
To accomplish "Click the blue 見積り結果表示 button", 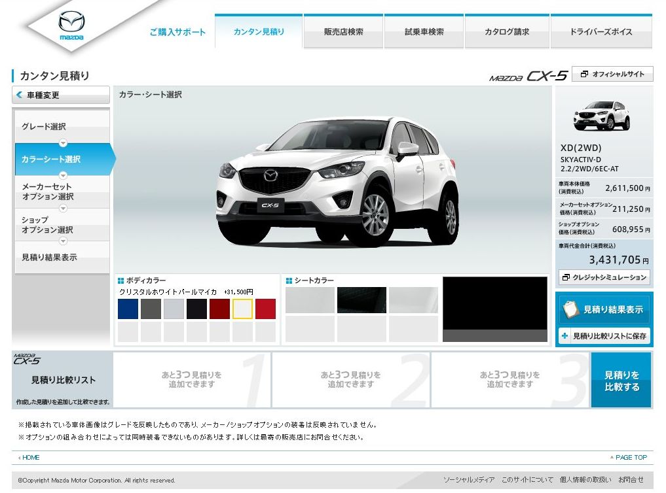I will click(x=604, y=309).
